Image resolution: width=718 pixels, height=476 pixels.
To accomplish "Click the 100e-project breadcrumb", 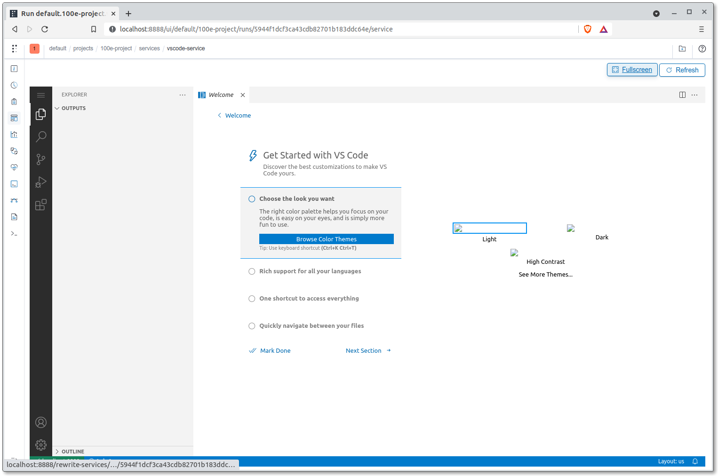I will (116, 48).
